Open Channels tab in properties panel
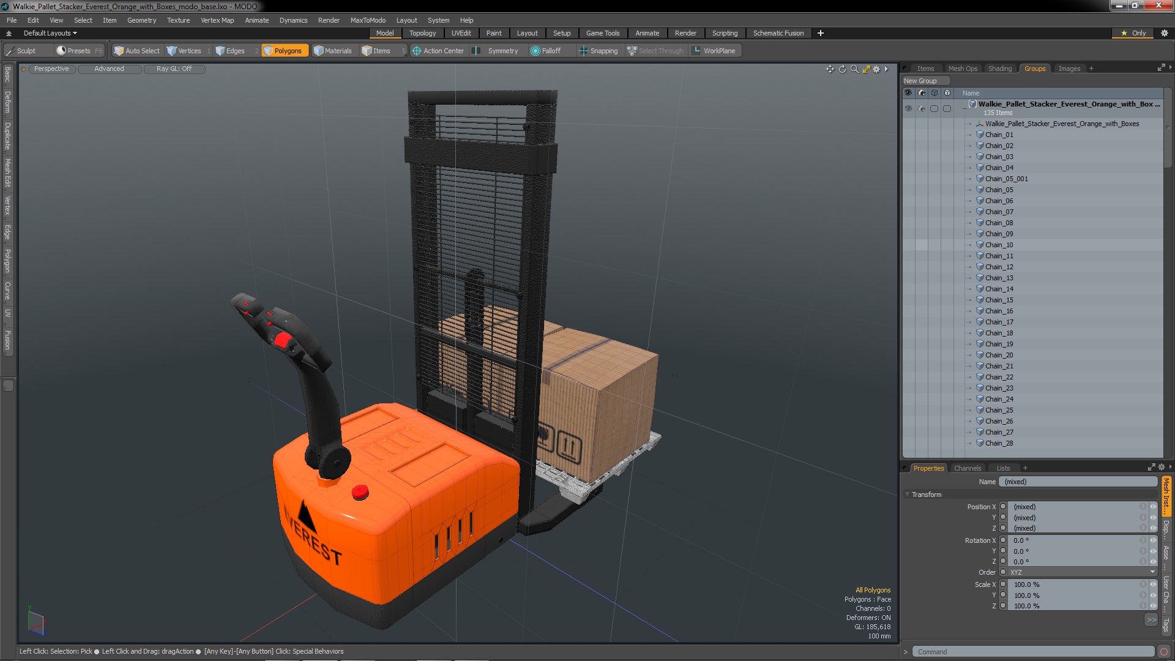 (x=967, y=468)
